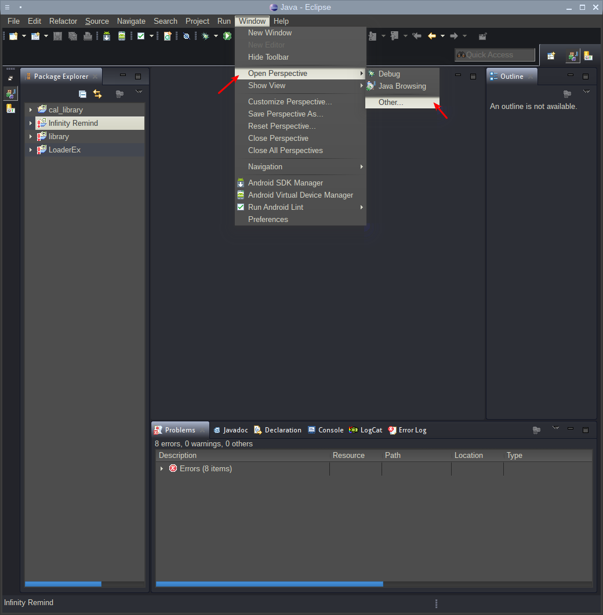Viewport: 603px width, 615px height.
Task: Click the Git icon in left sidebar
Action: tap(10, 108)
